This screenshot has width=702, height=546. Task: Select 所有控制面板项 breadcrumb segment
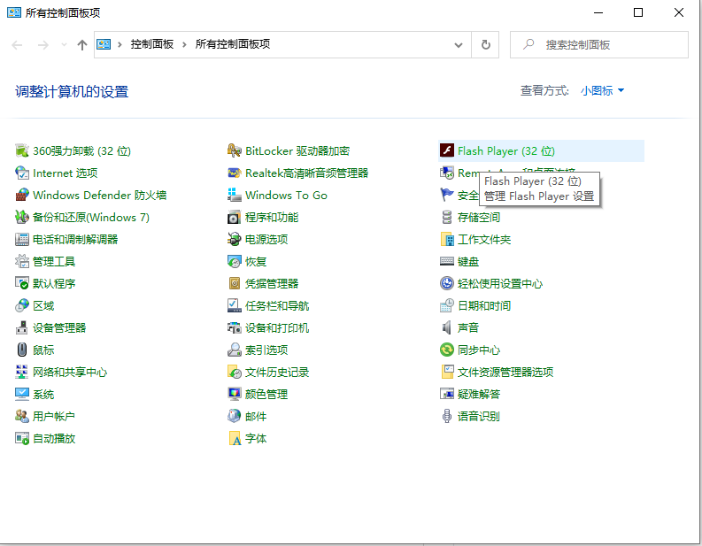coord(232,44)
